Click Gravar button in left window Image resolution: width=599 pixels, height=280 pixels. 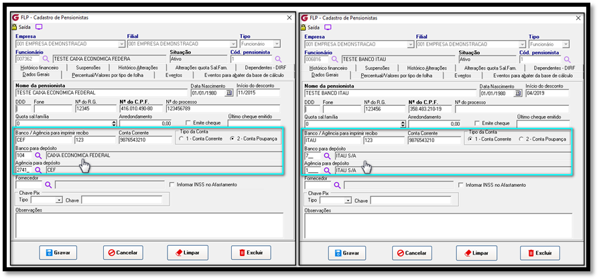pos(58,253)
